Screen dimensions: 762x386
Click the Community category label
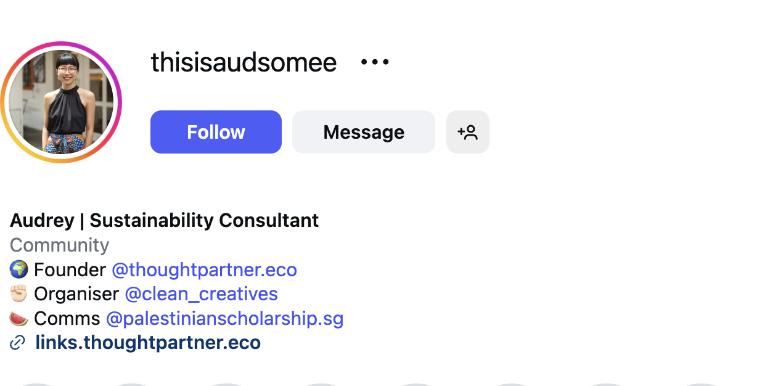pos(59,245)
